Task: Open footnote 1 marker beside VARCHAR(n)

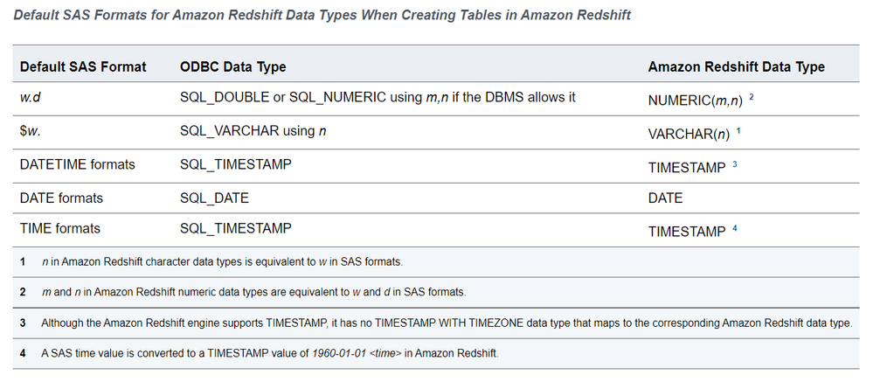Action: (x=738, y=131)
